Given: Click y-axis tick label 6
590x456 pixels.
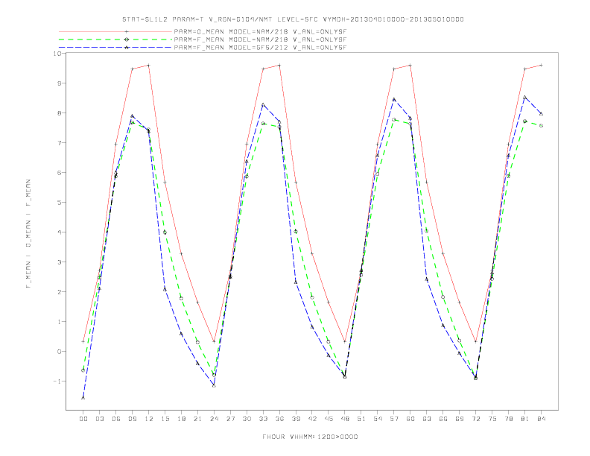Looking at the screenshot, I should click(x=59, y=173).
